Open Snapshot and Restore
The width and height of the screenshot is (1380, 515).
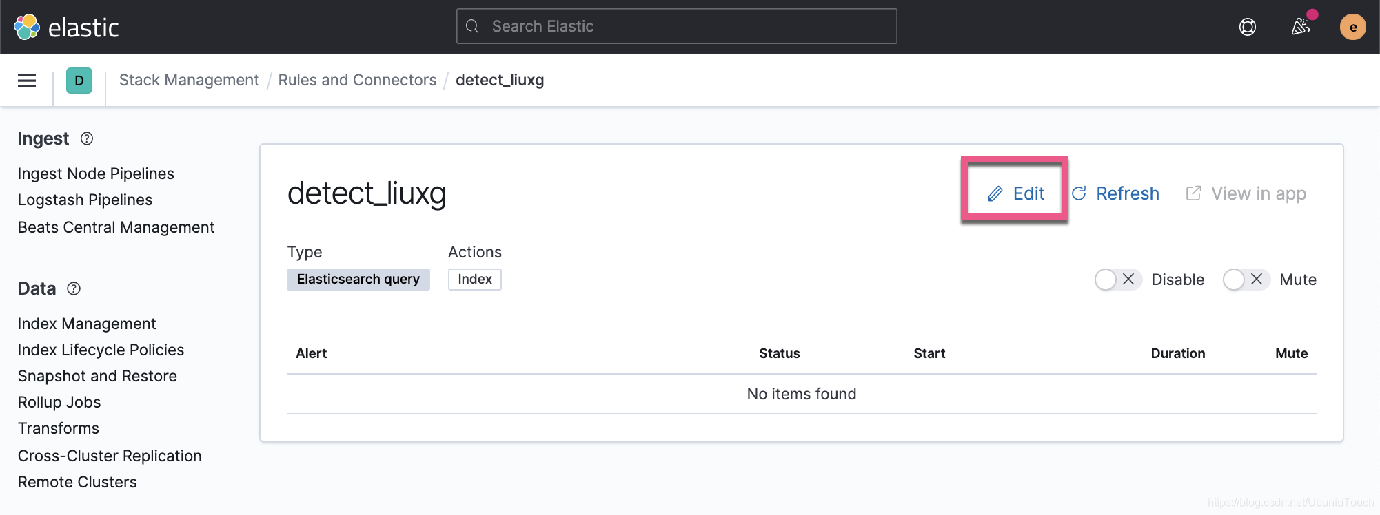pos(98,376)
